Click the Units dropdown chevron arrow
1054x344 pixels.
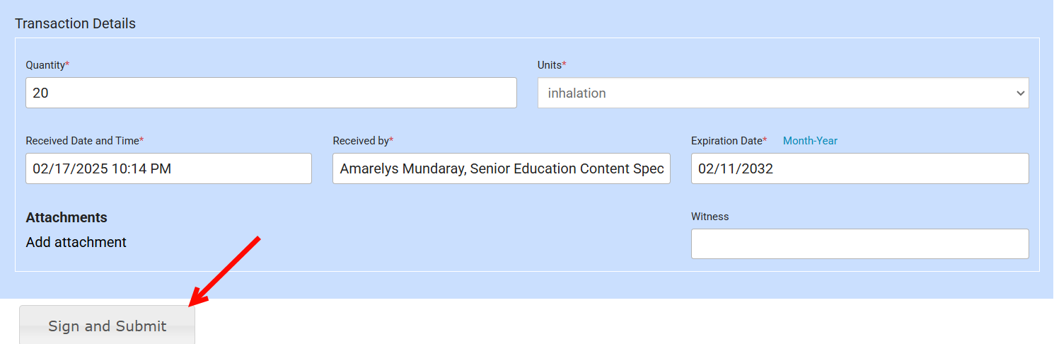click(1020, 93)
